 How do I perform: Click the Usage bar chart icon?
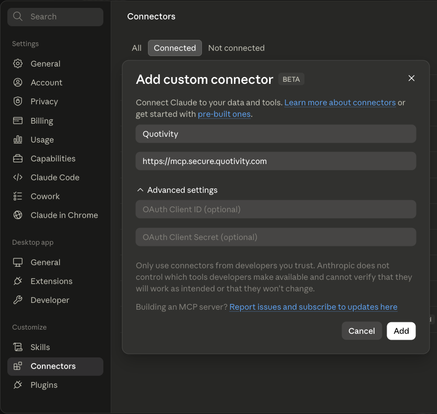coord(18,139)
